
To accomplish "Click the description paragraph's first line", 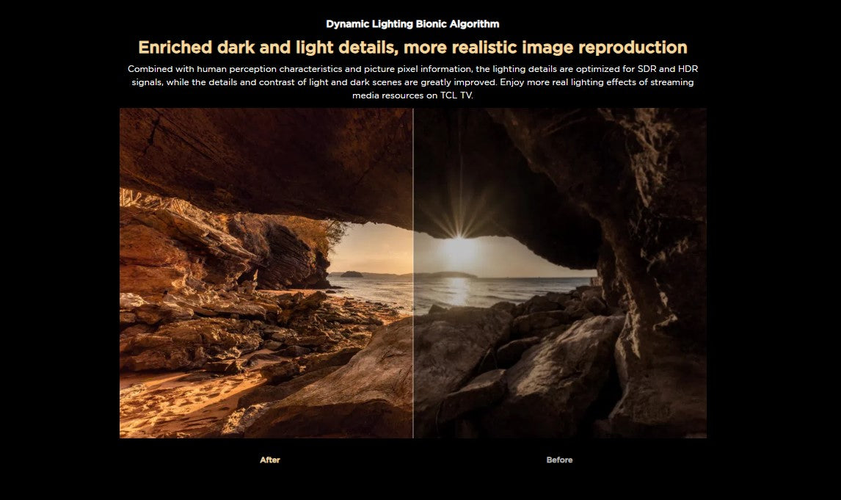I will click(412, 69).
